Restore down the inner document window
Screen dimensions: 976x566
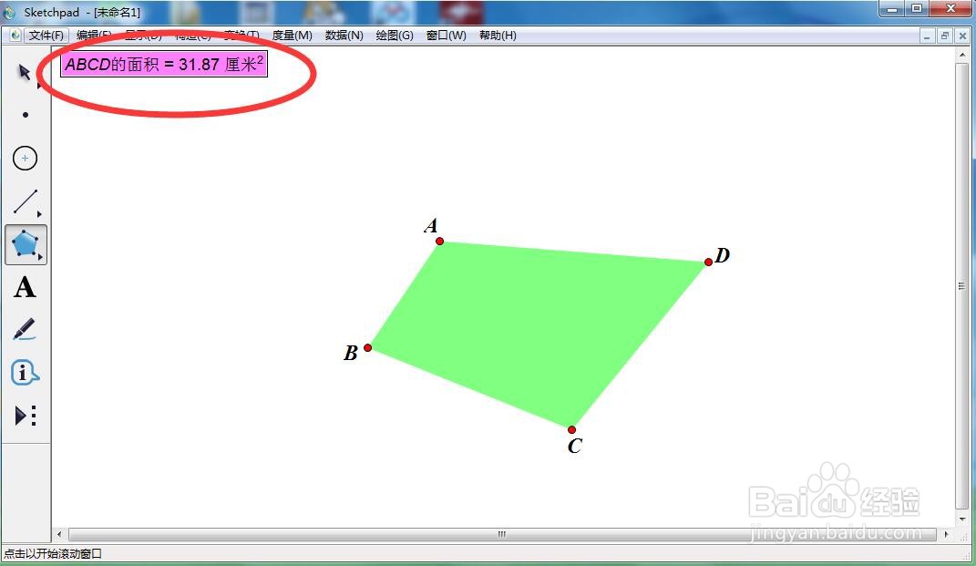944,36
